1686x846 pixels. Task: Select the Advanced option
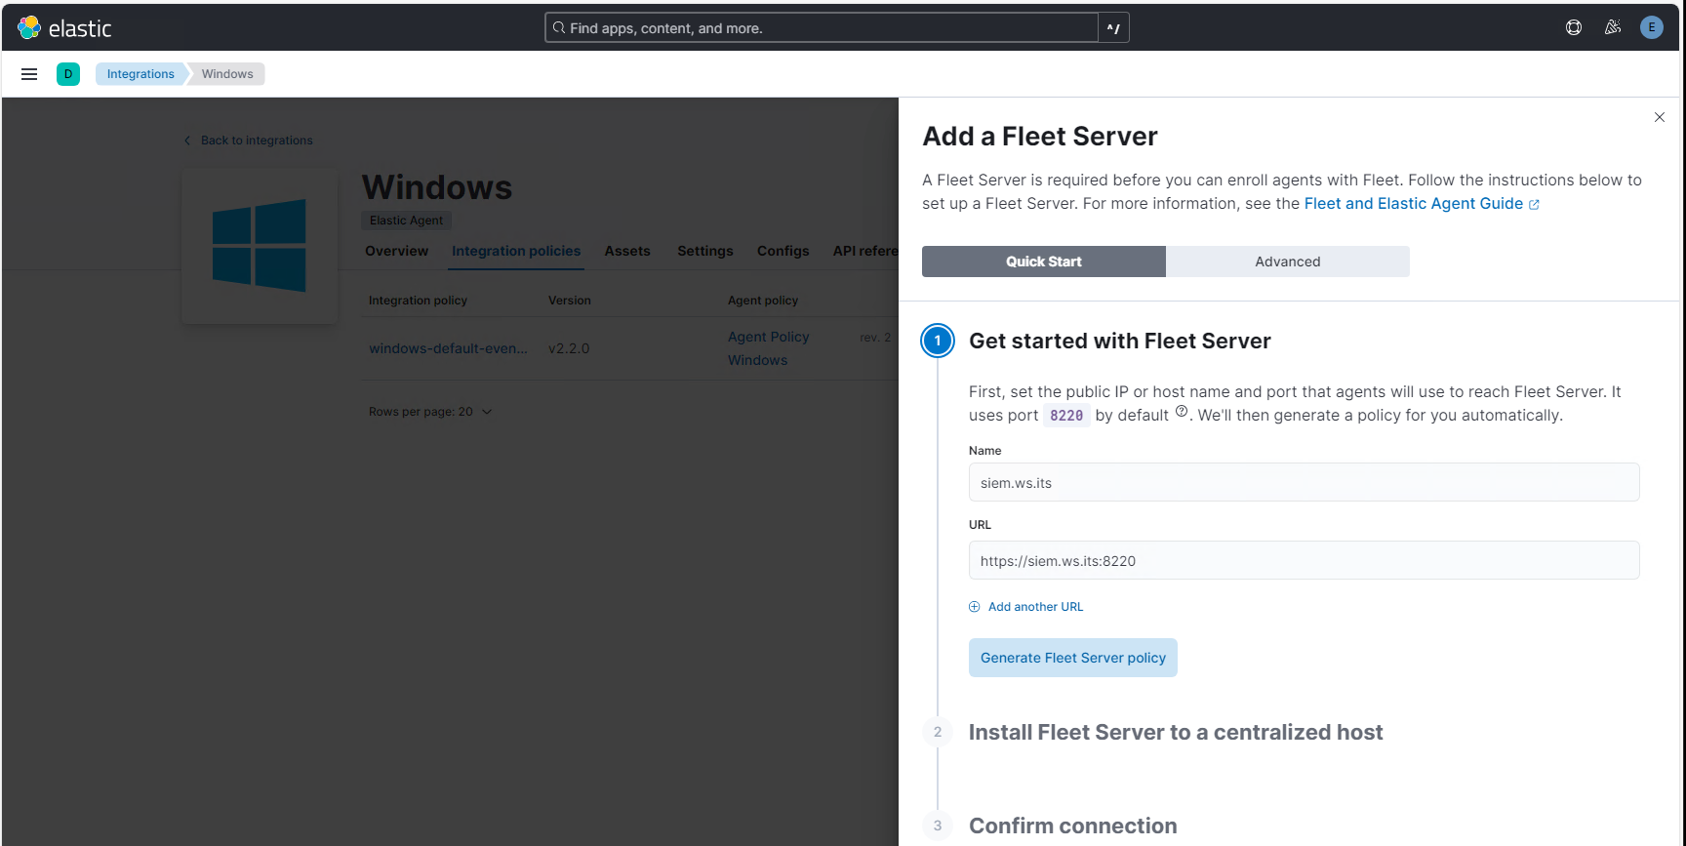coord(1288,262)
